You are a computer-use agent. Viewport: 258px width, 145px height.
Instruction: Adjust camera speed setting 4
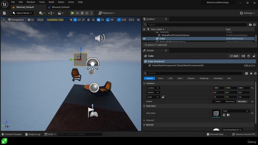point(131,20)
